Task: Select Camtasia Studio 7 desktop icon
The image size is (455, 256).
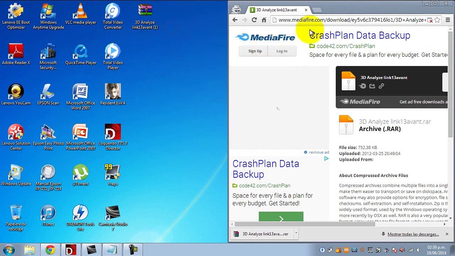Action: (x=113, y=218)
